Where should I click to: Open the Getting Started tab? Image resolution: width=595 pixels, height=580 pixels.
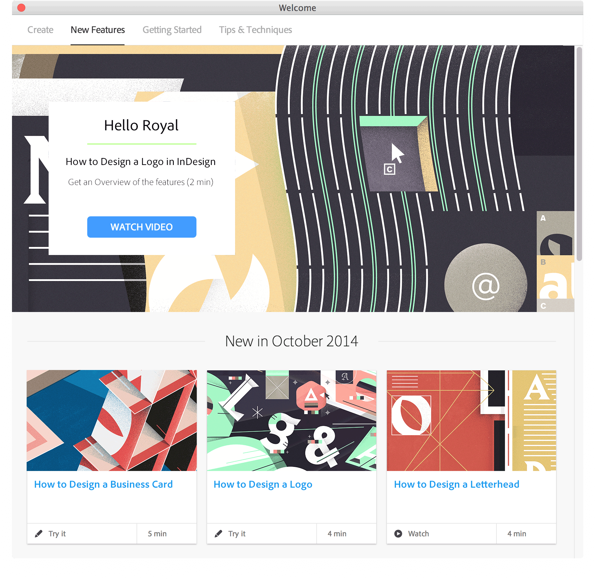point(172,30)
